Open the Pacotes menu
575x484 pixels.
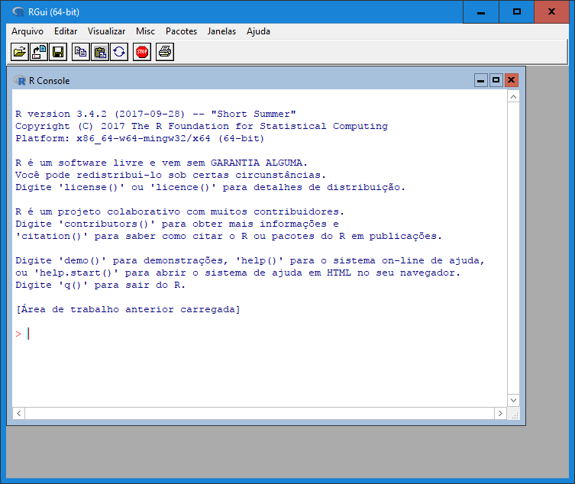click(x=181, y=31)
